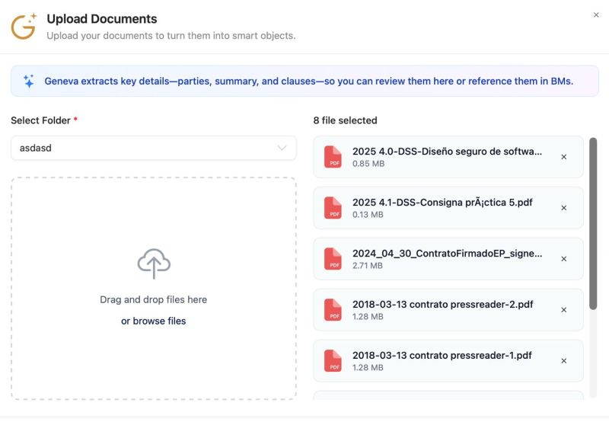609x425 pixels.
Task: Select file name 2018-03-13 contrato pressreader-2.pdf
Action: click(443, 304)
